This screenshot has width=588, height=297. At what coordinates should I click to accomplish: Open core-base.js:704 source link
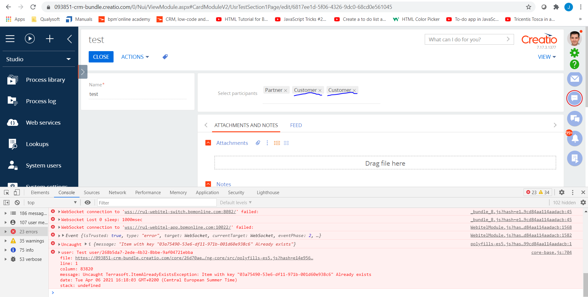[x=551, y=252]
